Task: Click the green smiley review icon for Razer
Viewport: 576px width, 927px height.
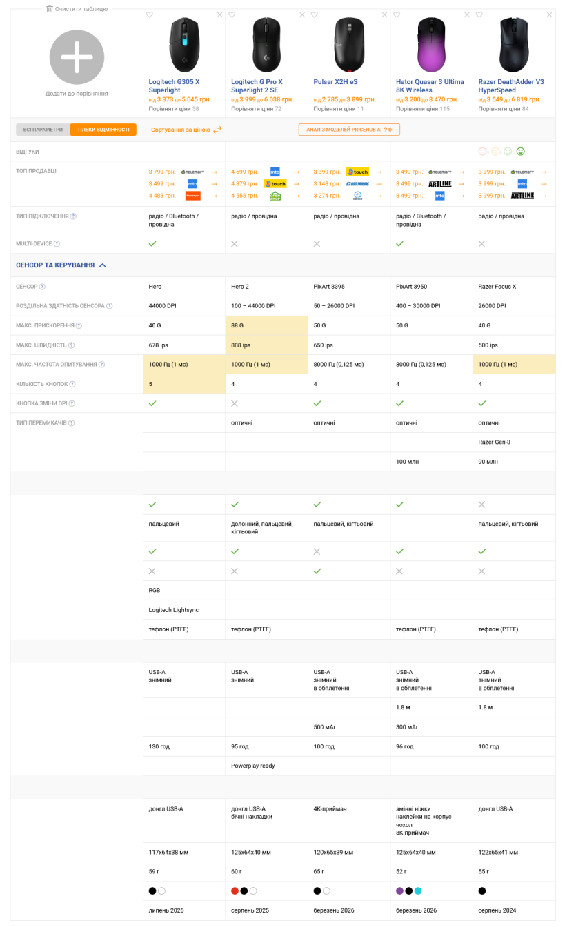Action: click(521, 152)
